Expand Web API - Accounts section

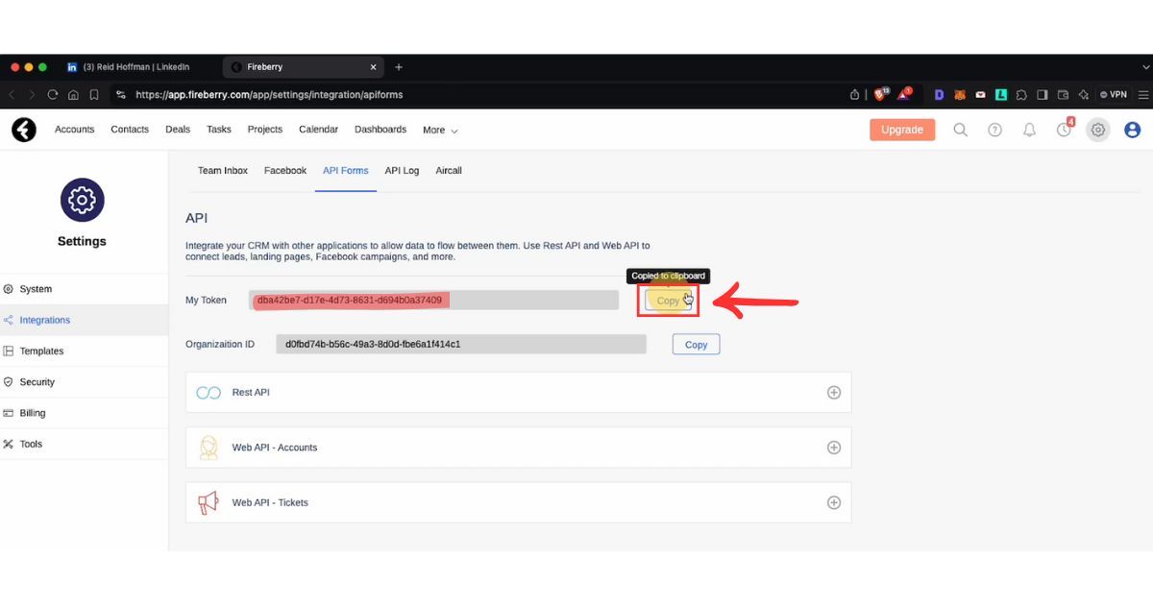(834, 448)
